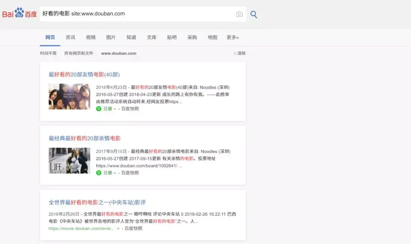Toggle the 所有网页和文件 filter

click(x=79, y=53)
